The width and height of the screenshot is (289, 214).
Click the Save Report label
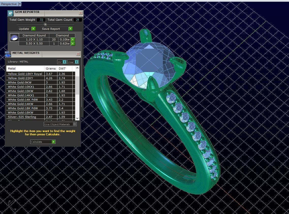click(51, 29)
